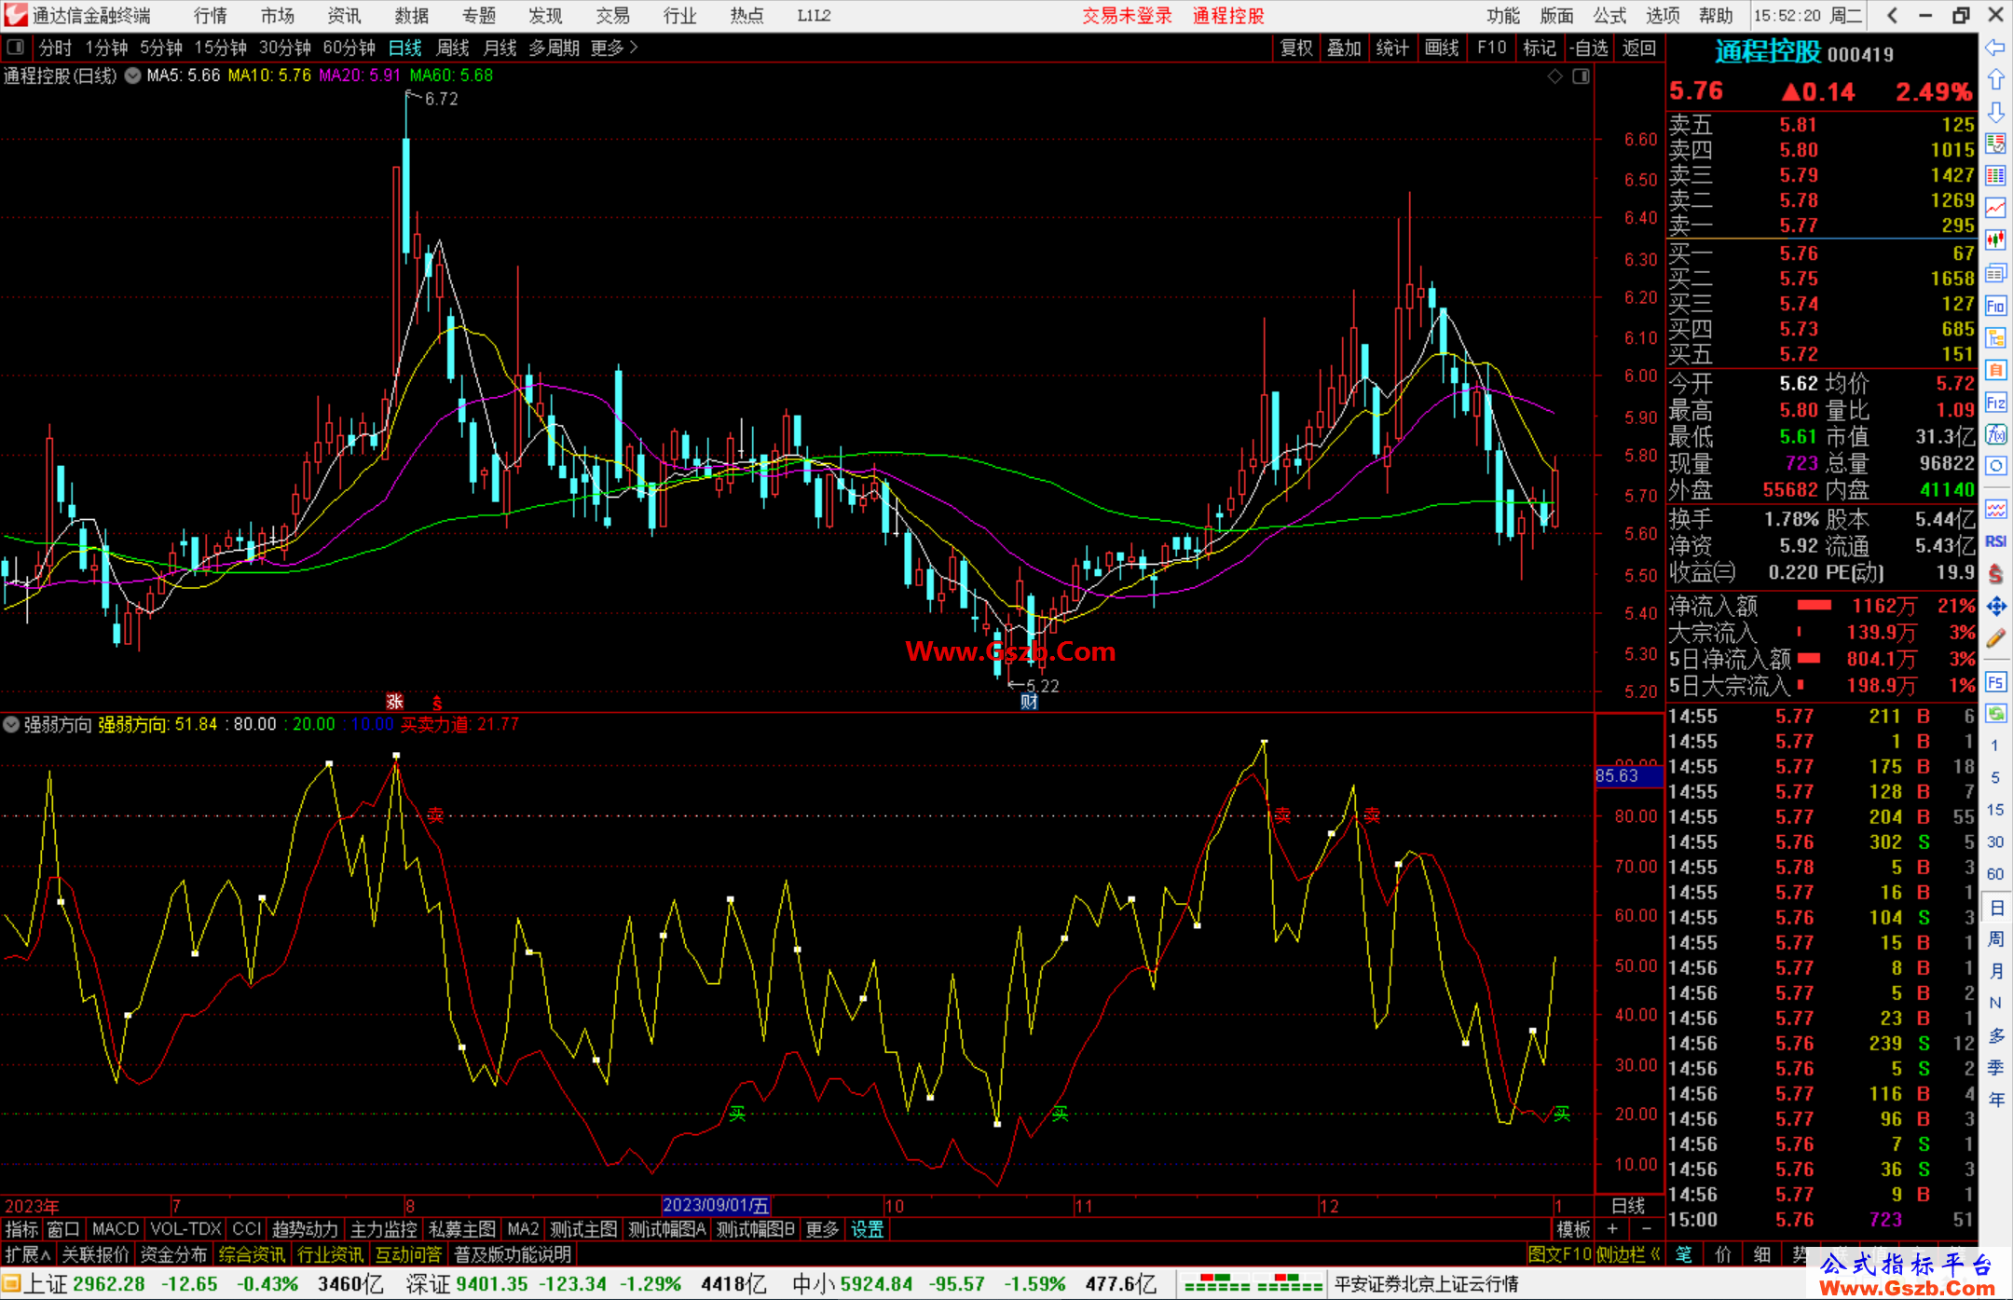This screenshot has width=2013, height=1300.
Task: Open the candlestick K-line chart icon
Action: pyautogui.click(x=1995, y=240)
